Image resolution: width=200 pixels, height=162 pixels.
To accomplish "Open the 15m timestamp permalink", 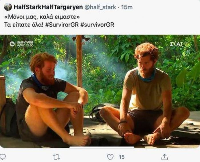I will coord(127,7).
